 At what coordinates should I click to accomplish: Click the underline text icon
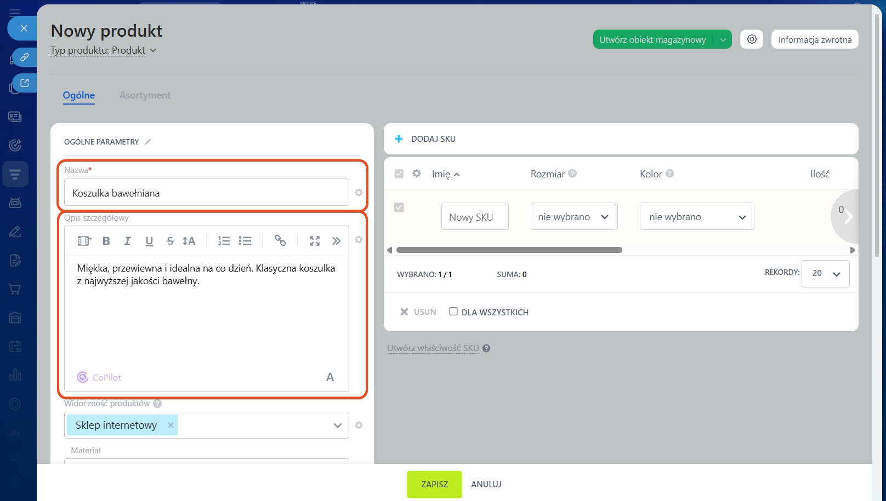pyautogui.click(x=149, y=241)
